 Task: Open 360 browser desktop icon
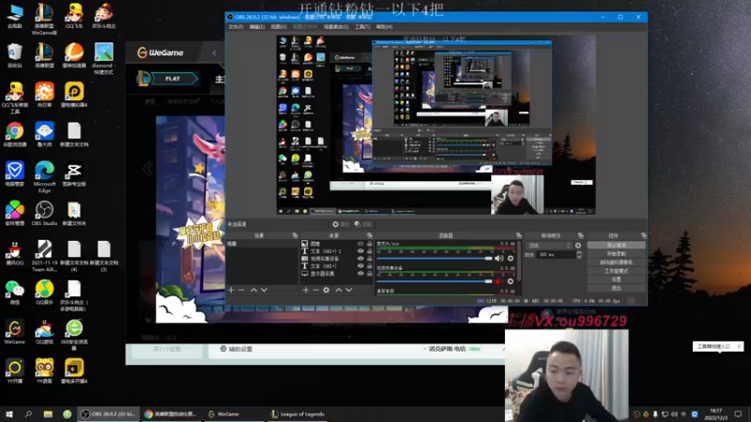point(74,335)
